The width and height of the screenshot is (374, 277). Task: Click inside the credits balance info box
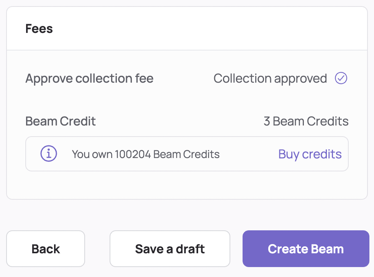187,154
